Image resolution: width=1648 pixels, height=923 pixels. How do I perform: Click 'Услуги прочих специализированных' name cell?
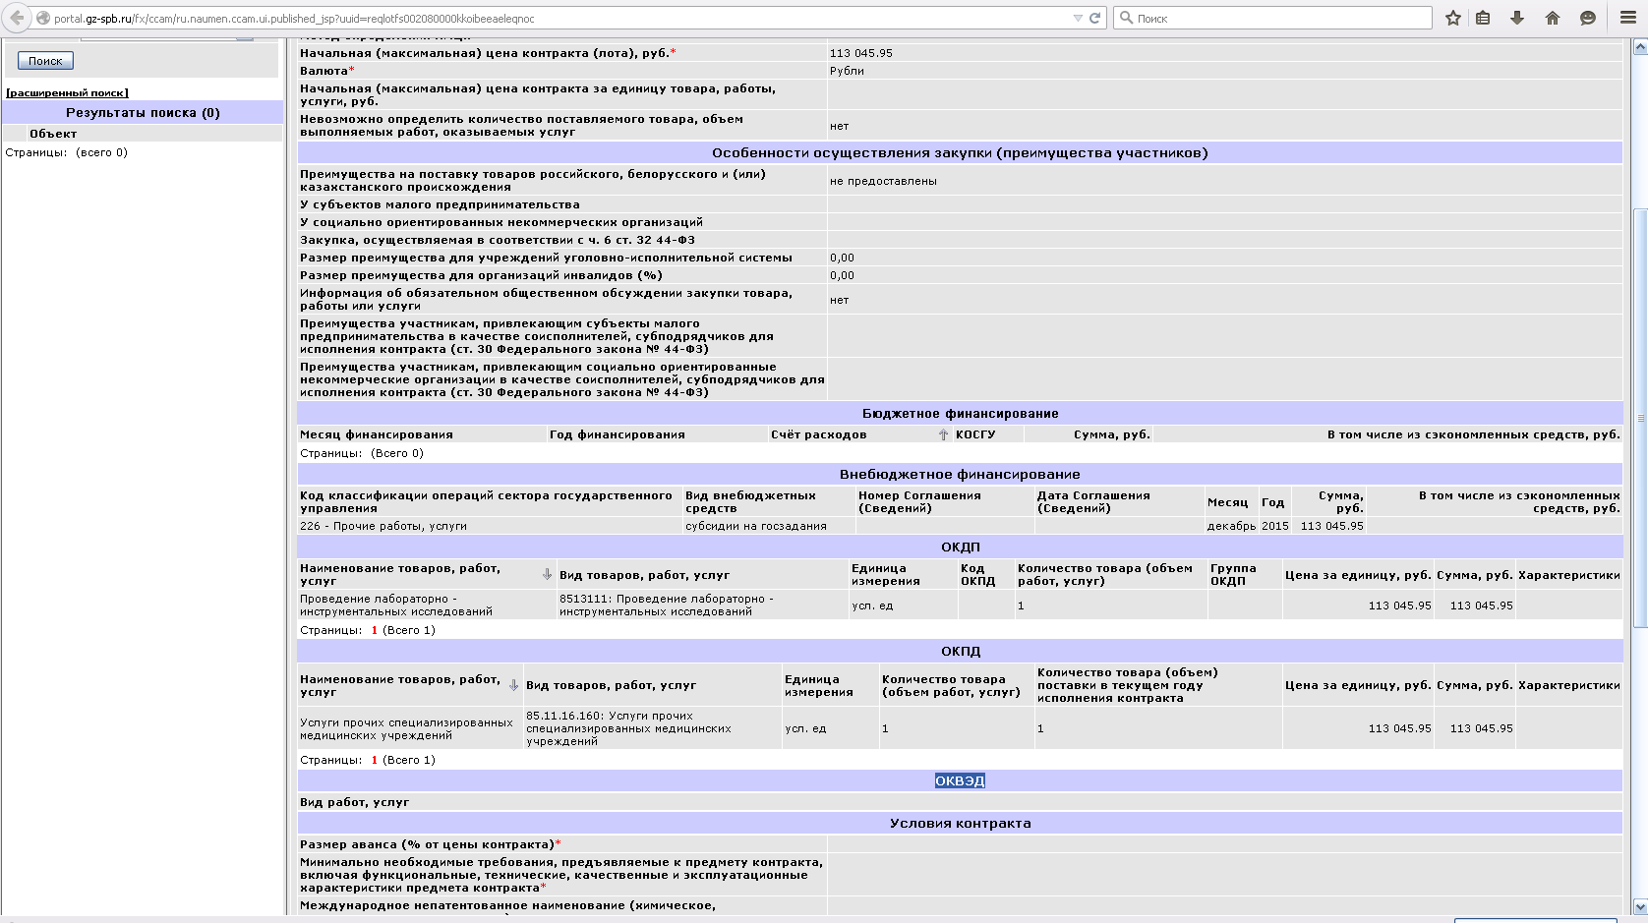[410, 728]
